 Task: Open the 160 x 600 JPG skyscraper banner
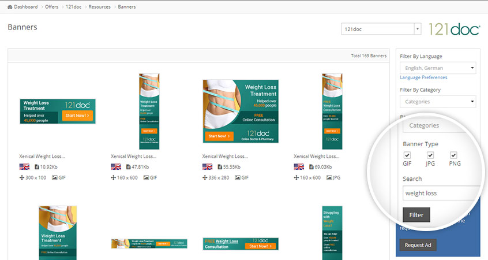click(x=332, y=112)
